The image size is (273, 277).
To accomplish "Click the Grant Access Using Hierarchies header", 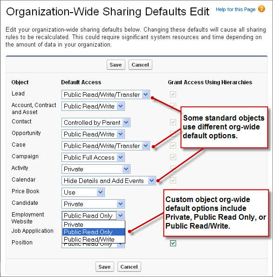I will [x=210, y=82].
